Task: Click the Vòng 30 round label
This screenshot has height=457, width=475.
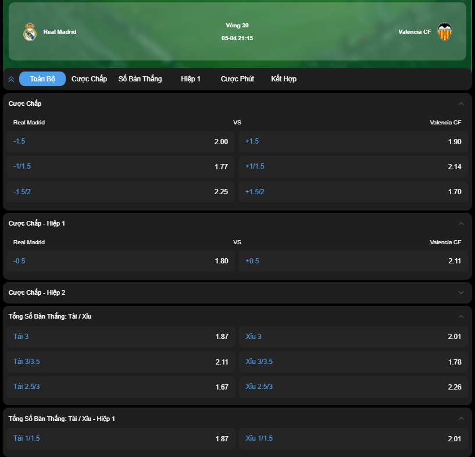Action: [x=237, y=26]
